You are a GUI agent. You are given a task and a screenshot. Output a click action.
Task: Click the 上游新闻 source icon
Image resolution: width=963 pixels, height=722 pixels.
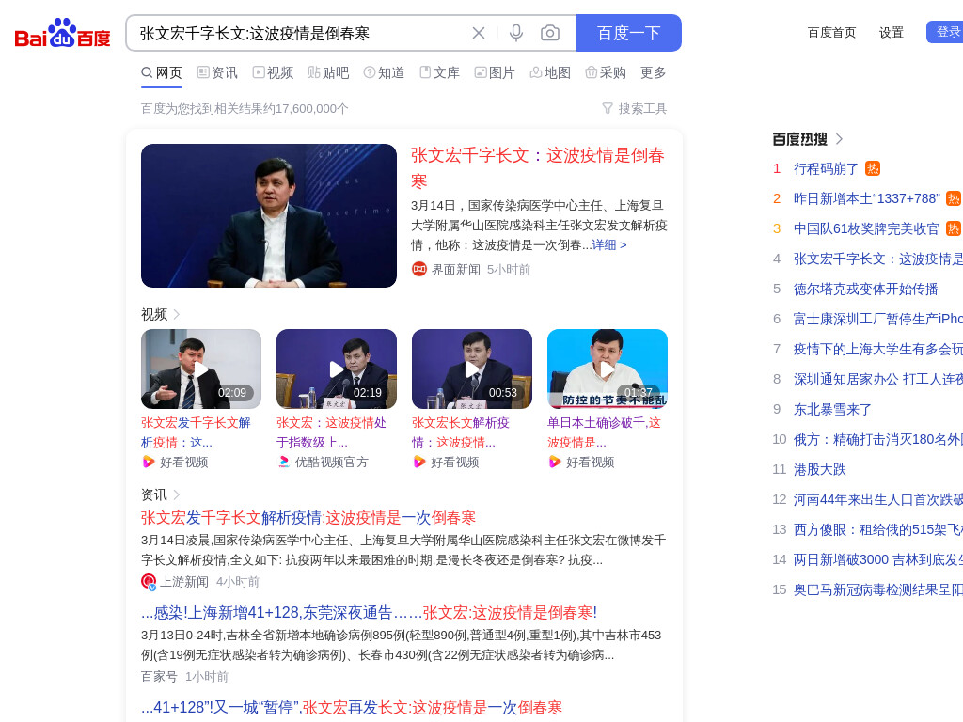click(x=148, y=581)
